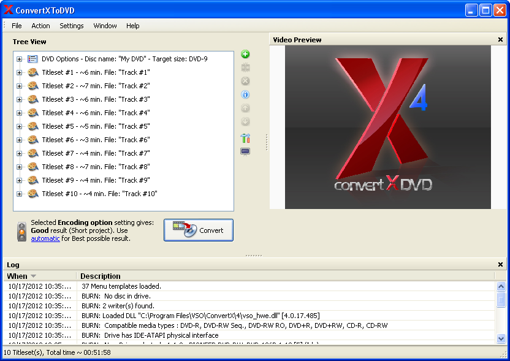
Task: Start conversion with the Convert button
Action: pyautogui.click(x=199, y=230)
